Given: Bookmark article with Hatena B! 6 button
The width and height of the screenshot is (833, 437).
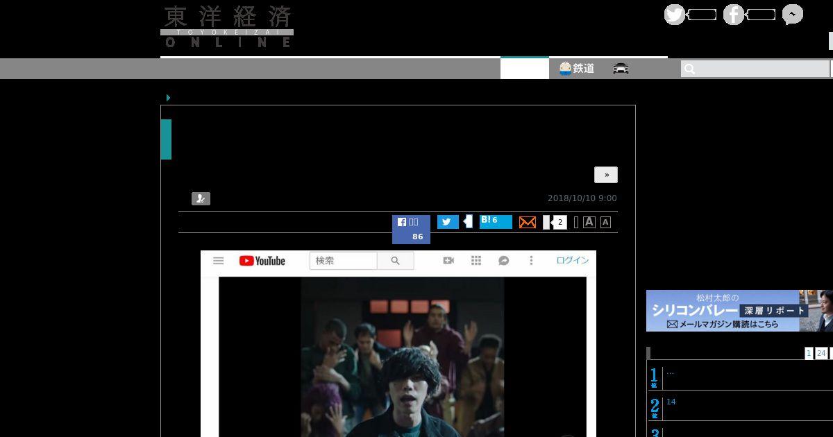Looking at the screenshot, I should tap(496, 221).
